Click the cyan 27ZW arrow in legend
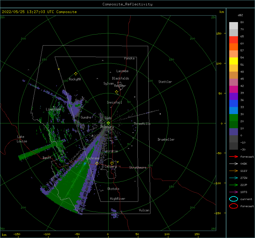The height and width of the screenshot is (238, 255). (233, 178)
